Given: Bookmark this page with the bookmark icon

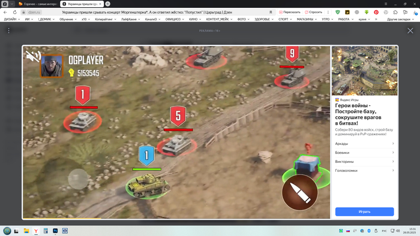Looking at the screenshot, I should [271, 13].
